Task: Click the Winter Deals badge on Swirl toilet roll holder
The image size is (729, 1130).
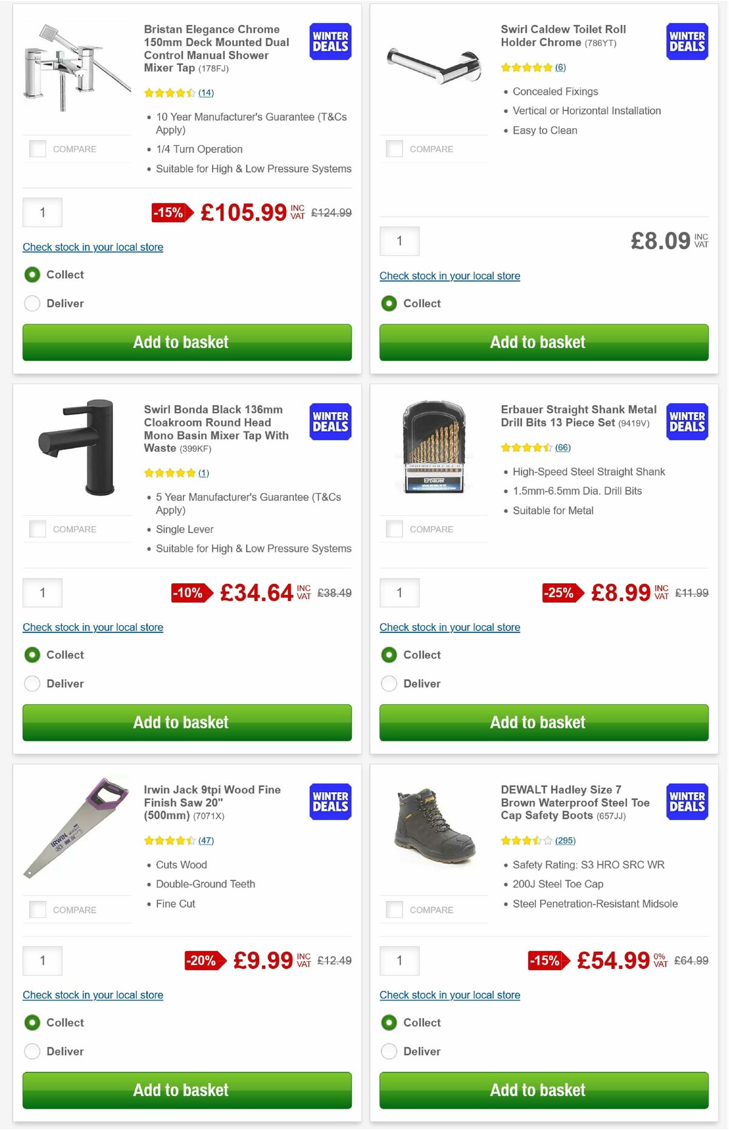Action: [686, 41]
